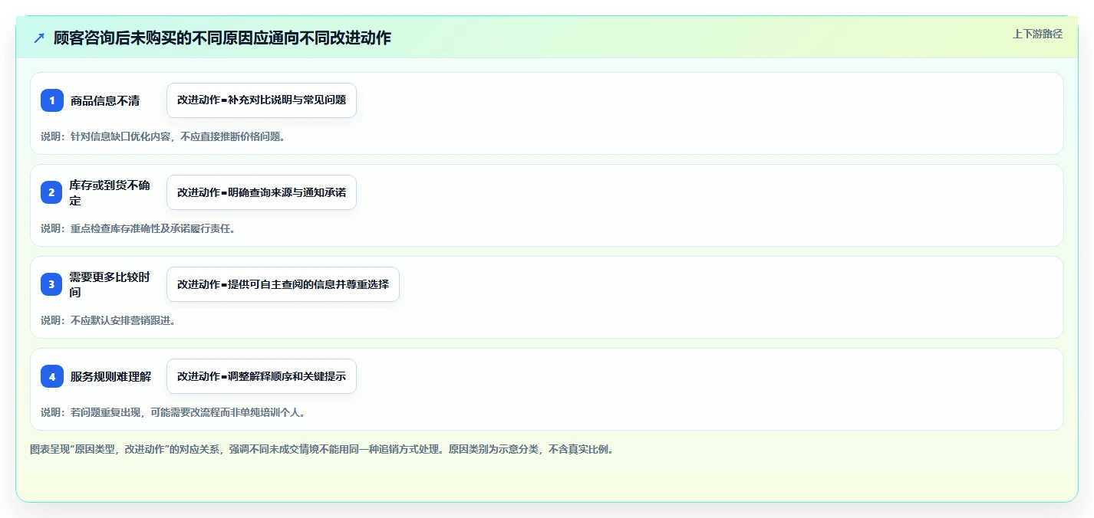Click the arrow icon beside the chart title
This screenshot has width=1094, height=518.
pos(39,38)
